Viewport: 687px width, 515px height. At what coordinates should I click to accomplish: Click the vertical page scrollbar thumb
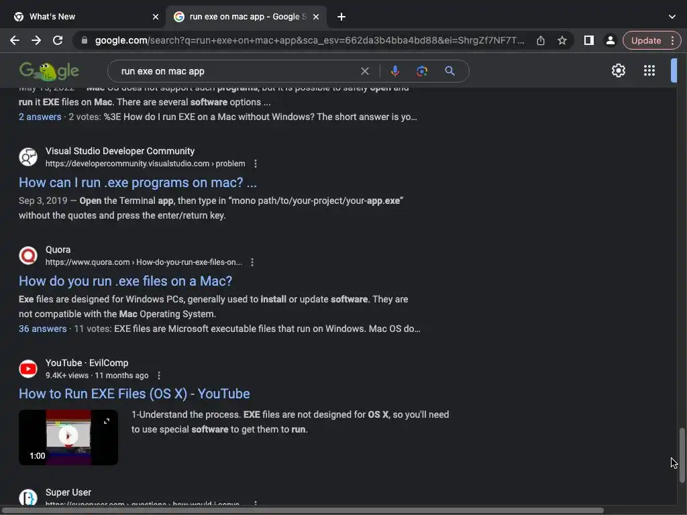point(682,455)
